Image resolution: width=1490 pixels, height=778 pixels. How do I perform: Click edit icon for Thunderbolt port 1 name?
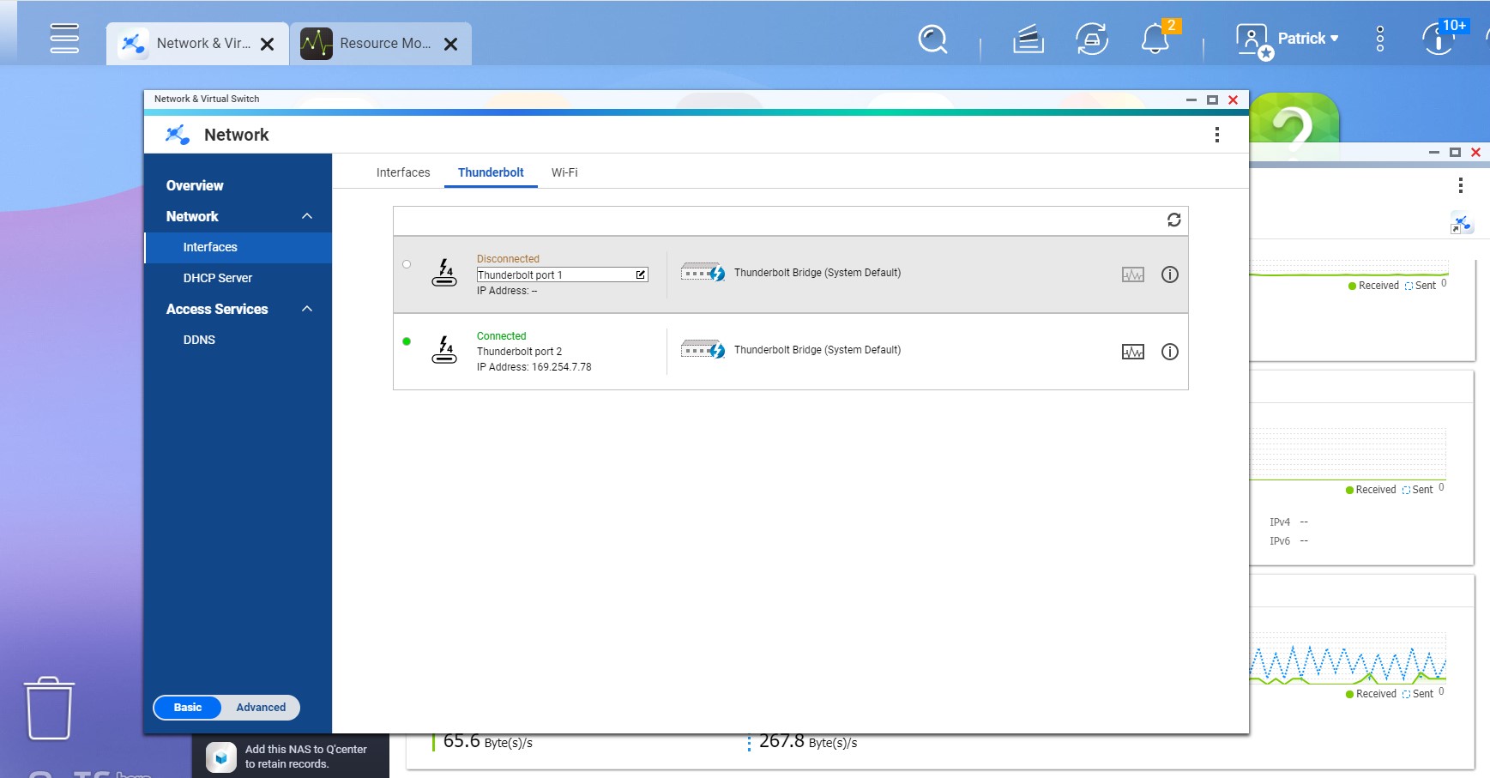click(640, 275)
